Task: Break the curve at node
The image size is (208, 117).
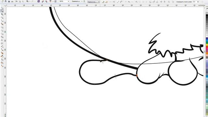Action: tap(114, 2)
